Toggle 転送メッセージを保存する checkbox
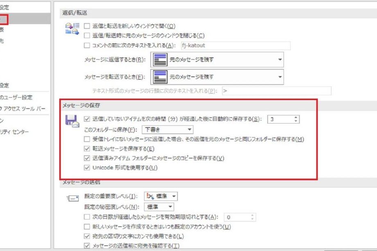The height and width of the screenshot is (251, 377). 87,149
